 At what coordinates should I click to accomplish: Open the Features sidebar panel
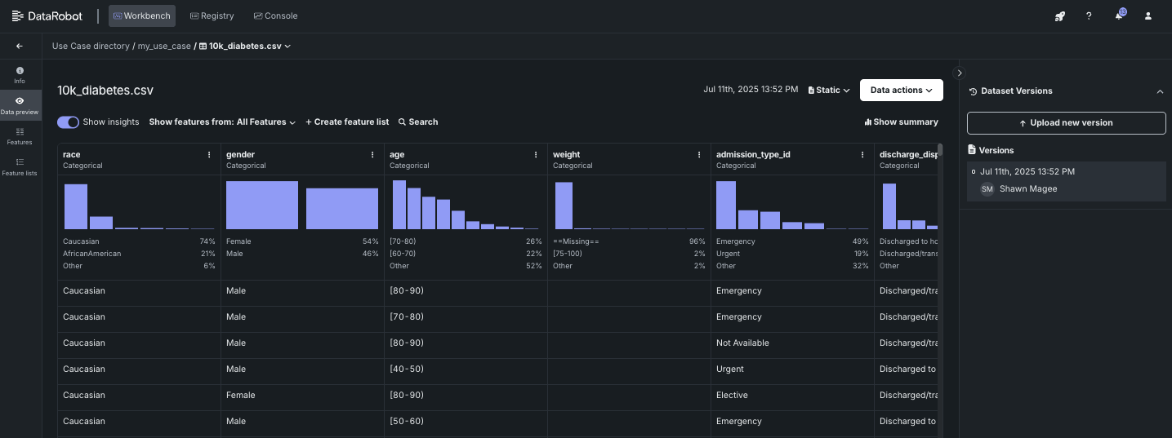[20, 135]
